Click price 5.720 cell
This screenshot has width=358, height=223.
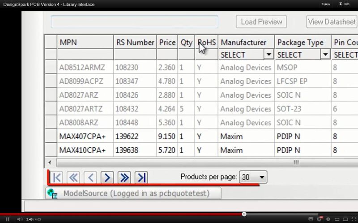pyautogui.click(x=167, y=150)
